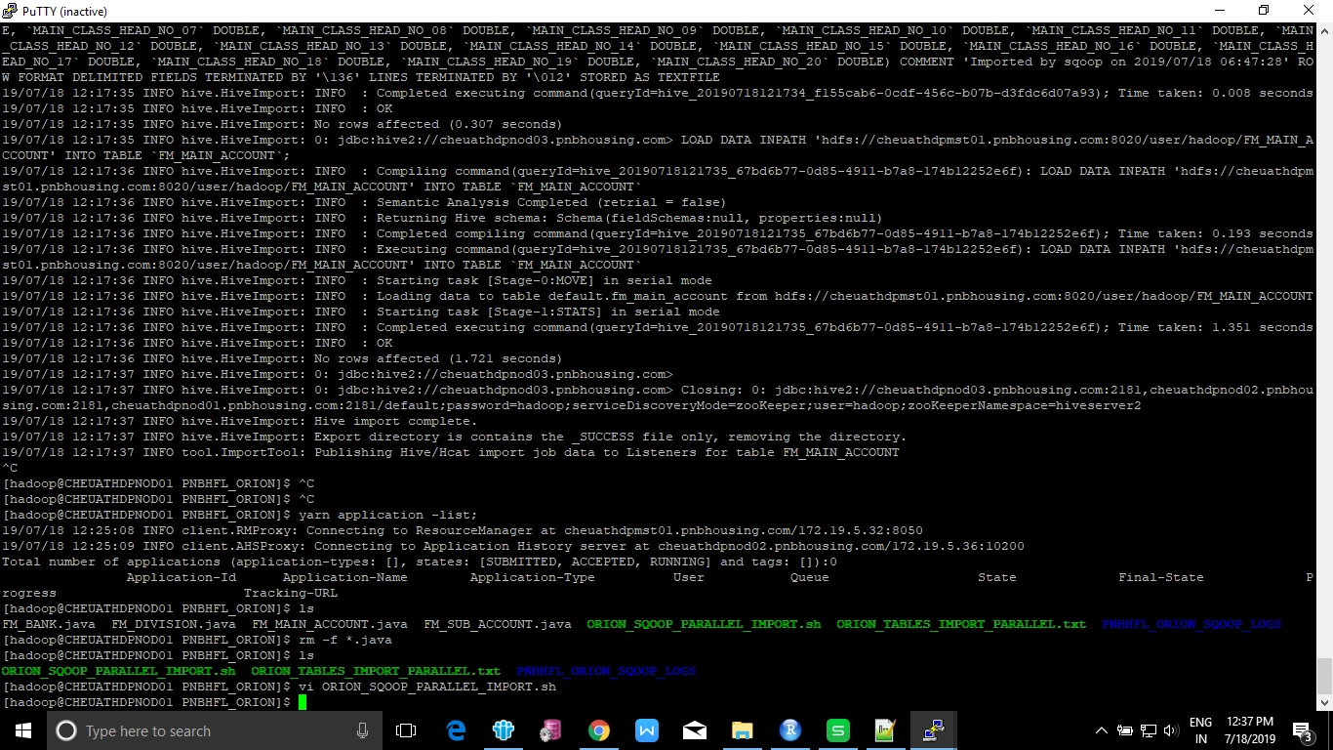
Task: Open the ENG IN language switcher
Action: (x=1201, y=730)
